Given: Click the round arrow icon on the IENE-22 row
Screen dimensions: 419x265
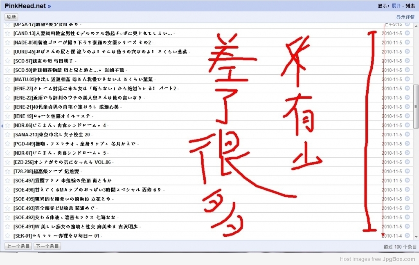Looking at the screenshot, I should (407, 98).
